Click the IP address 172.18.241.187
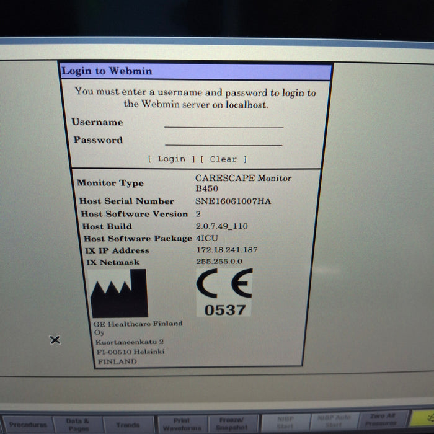Viewport: 434px width, 434px height. pos(227,250)
